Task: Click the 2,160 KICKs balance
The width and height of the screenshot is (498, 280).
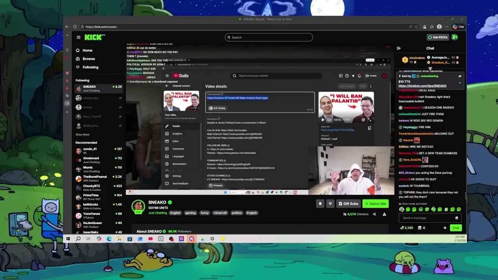Action: (407, 228)
